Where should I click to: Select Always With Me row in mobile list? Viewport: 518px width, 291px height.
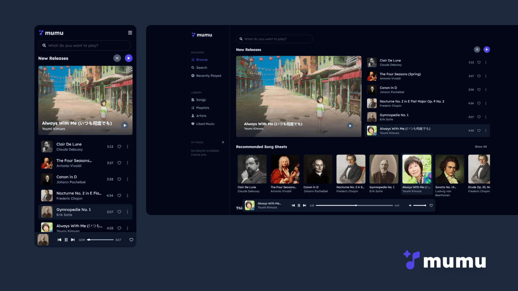tap(85, 227)
